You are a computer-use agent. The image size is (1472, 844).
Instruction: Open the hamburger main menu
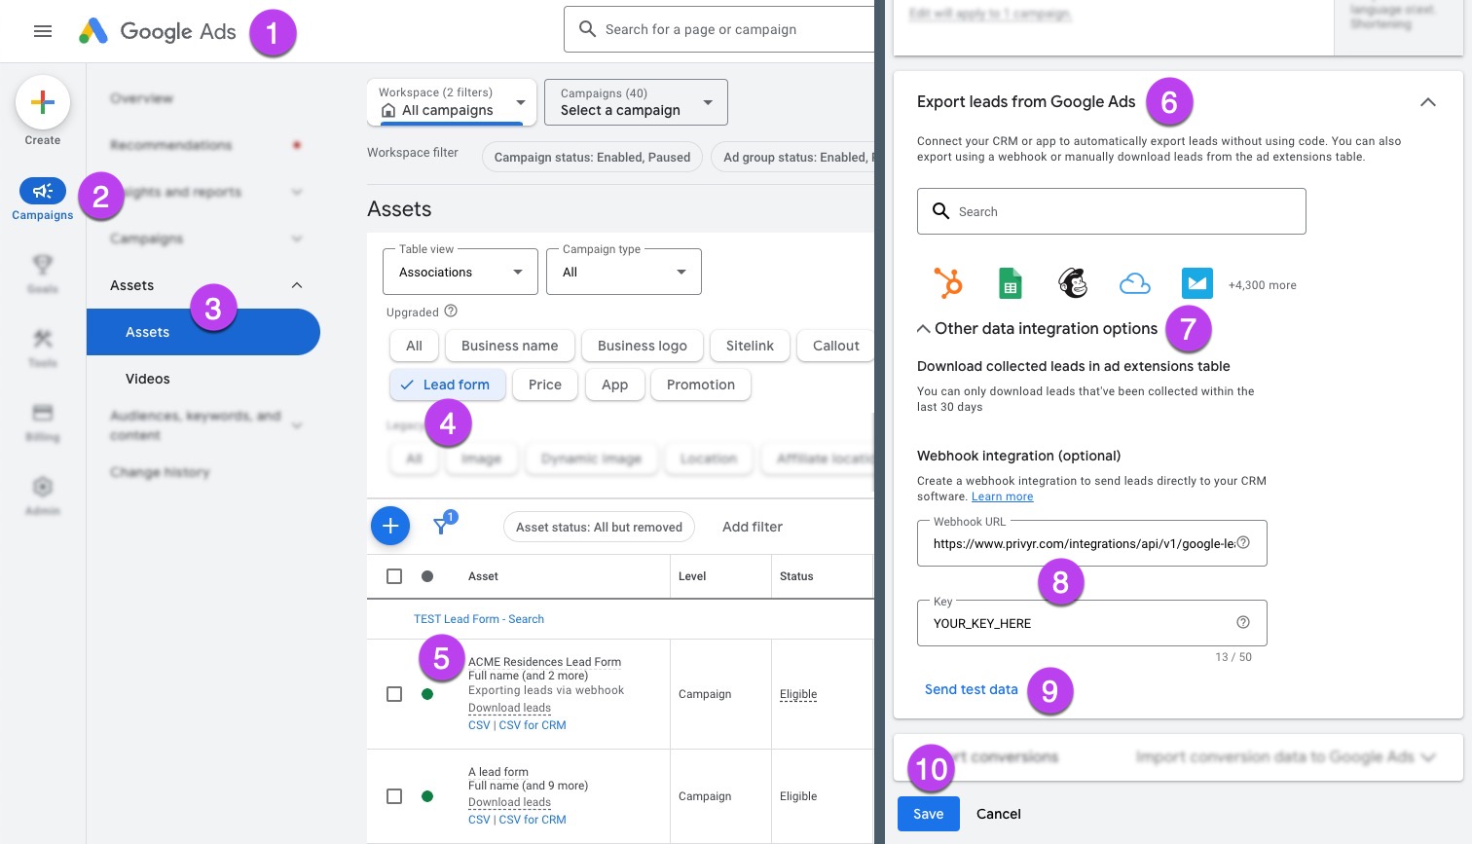coord(43,31)
